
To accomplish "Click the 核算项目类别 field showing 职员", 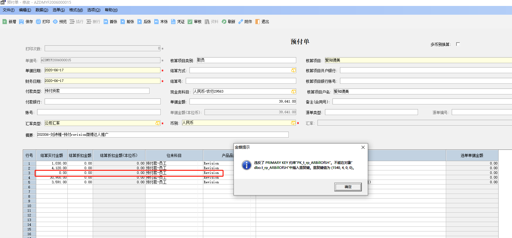I will coord(246,60).
